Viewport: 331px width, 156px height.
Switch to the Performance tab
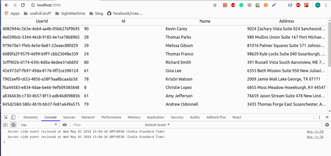(111, 117)
